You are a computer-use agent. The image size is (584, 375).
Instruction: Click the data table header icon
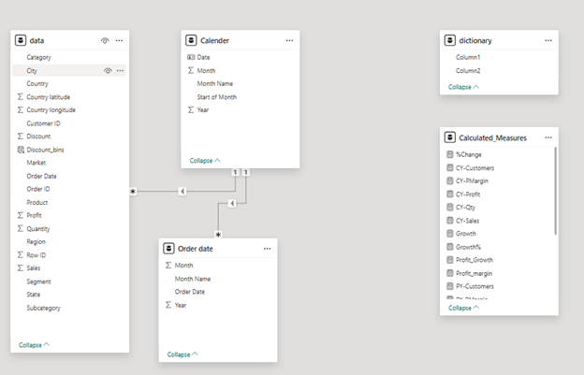(22, 41)
